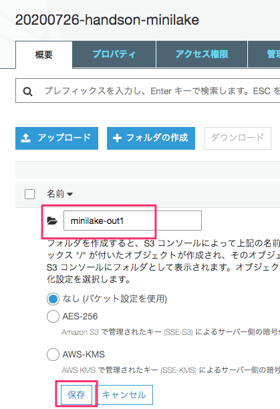Tick the select-all checkbox next to 名前
Viewport: 280px width, 409px height.
point(29,194)
